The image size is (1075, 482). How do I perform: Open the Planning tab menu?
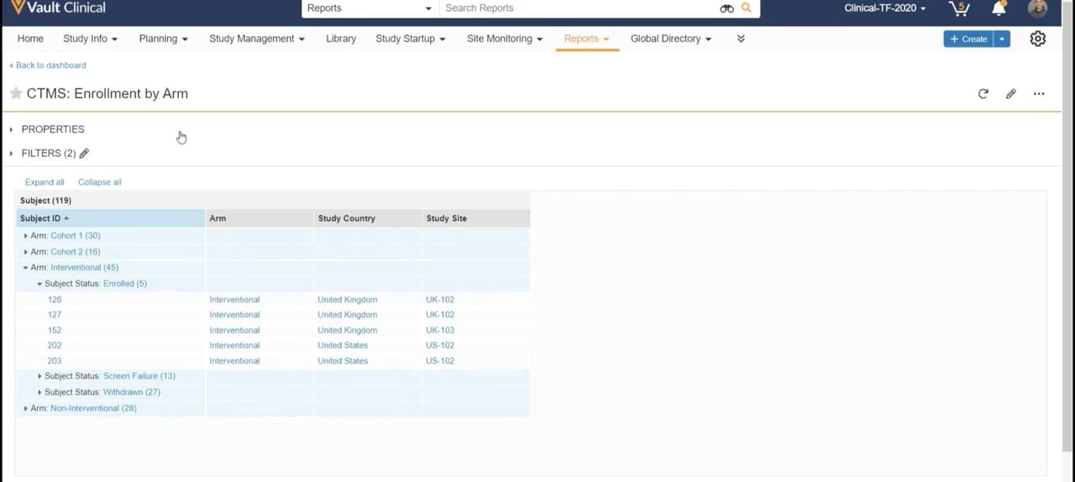tap(164, 39)
